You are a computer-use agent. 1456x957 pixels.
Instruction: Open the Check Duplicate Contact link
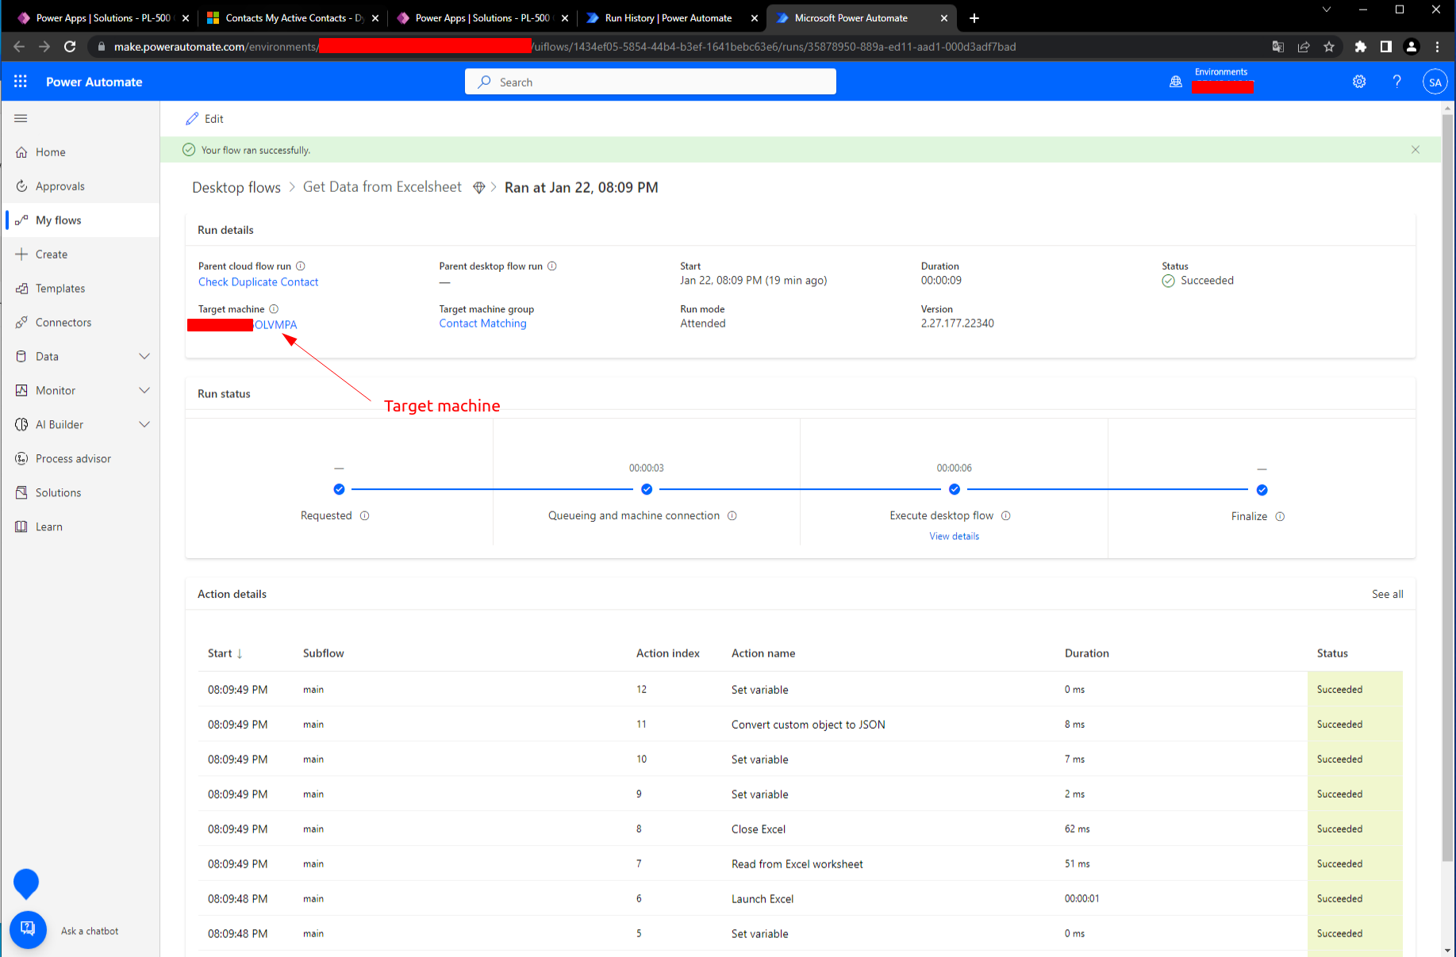click(x=258, y=282)
